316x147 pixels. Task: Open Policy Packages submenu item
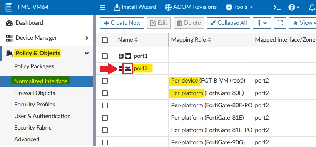34,66
